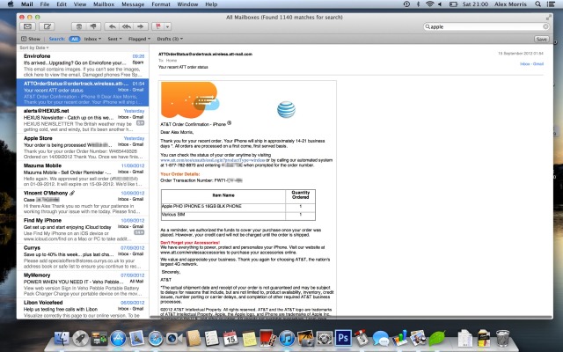Open the View menu

click(80, 4)
